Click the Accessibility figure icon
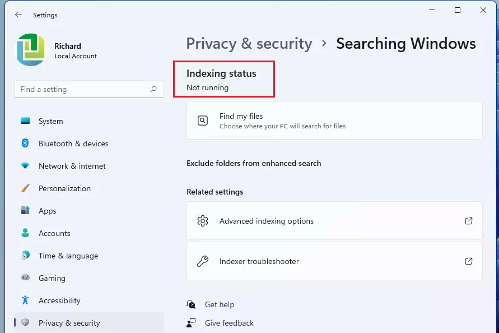Screen dimensions: 499x333 point(25,300)
